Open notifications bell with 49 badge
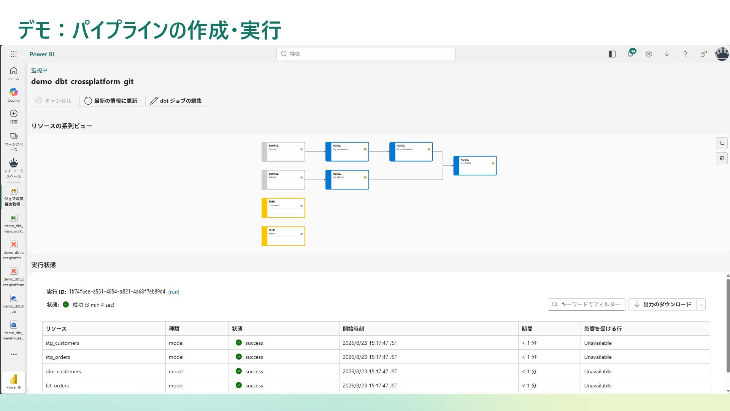Image resolution: width=730 pixels, height=411 pixels. [630, 54]
